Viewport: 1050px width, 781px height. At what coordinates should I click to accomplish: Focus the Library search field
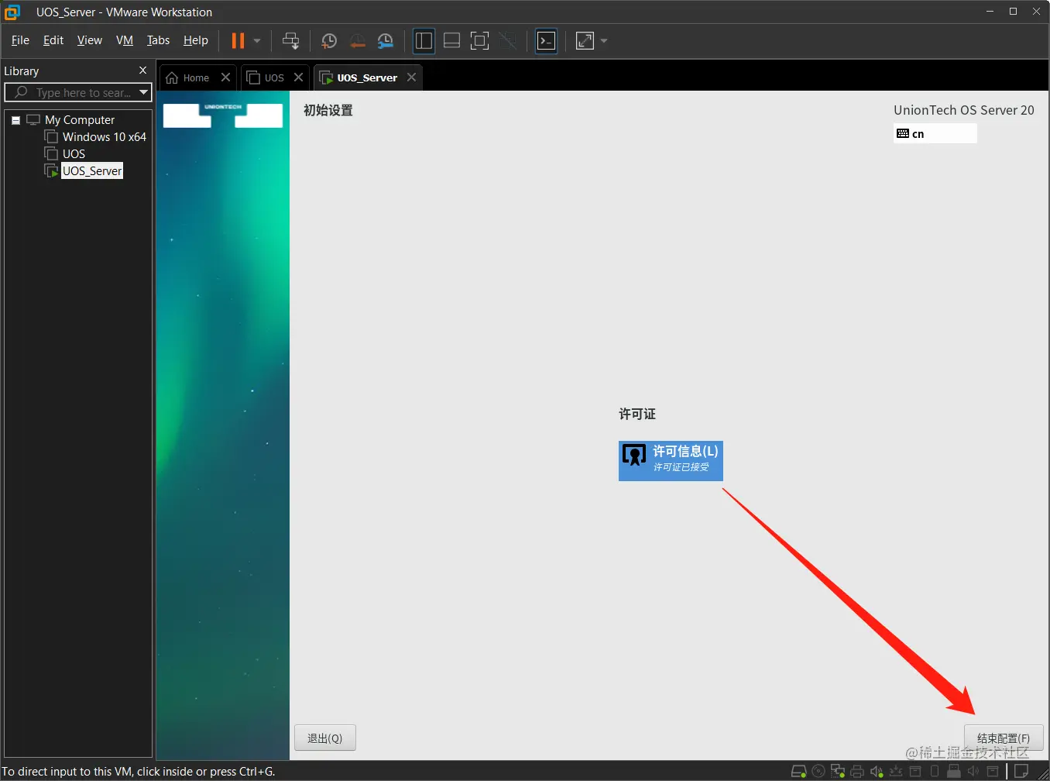tap(78, 92)
